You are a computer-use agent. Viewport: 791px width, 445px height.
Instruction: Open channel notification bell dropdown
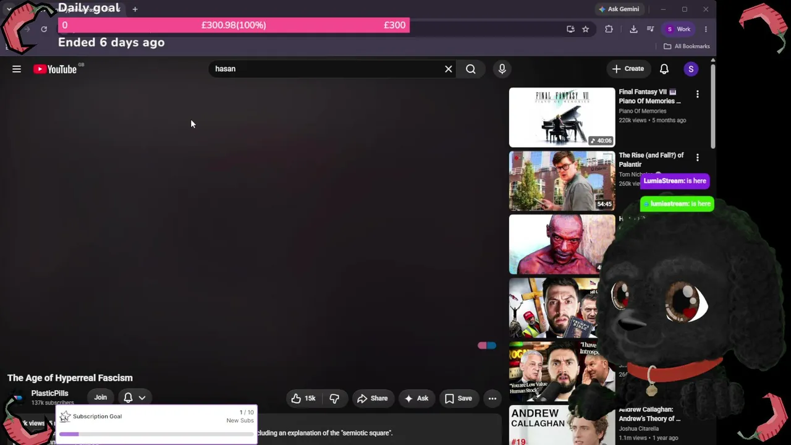(x=134, y=398)
